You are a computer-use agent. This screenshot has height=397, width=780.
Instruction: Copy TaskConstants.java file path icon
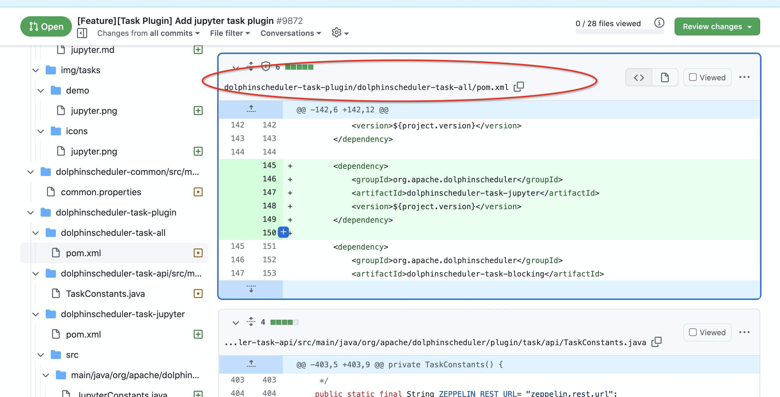[x=656, y=342]
